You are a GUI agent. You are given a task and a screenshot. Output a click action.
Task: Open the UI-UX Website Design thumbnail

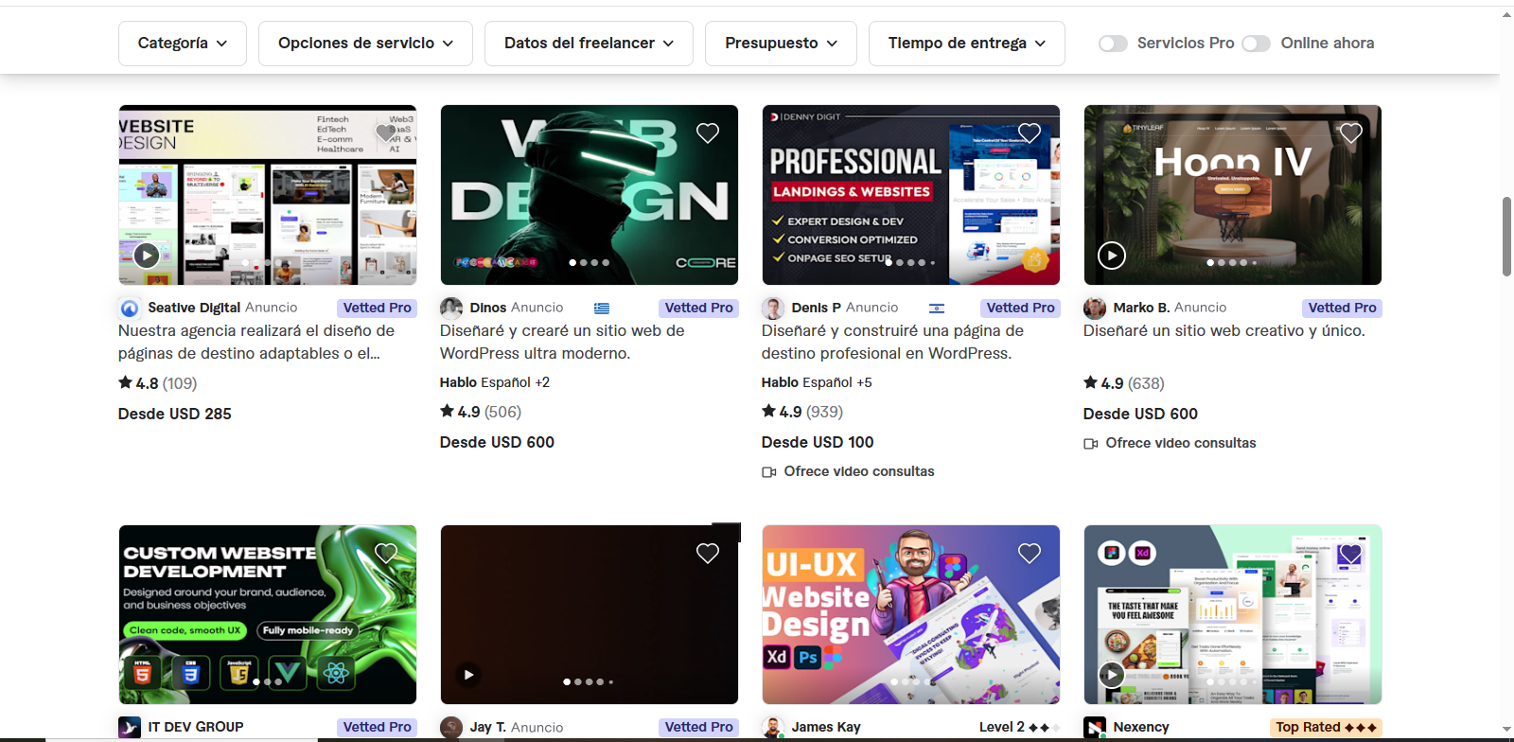[911, 615]
